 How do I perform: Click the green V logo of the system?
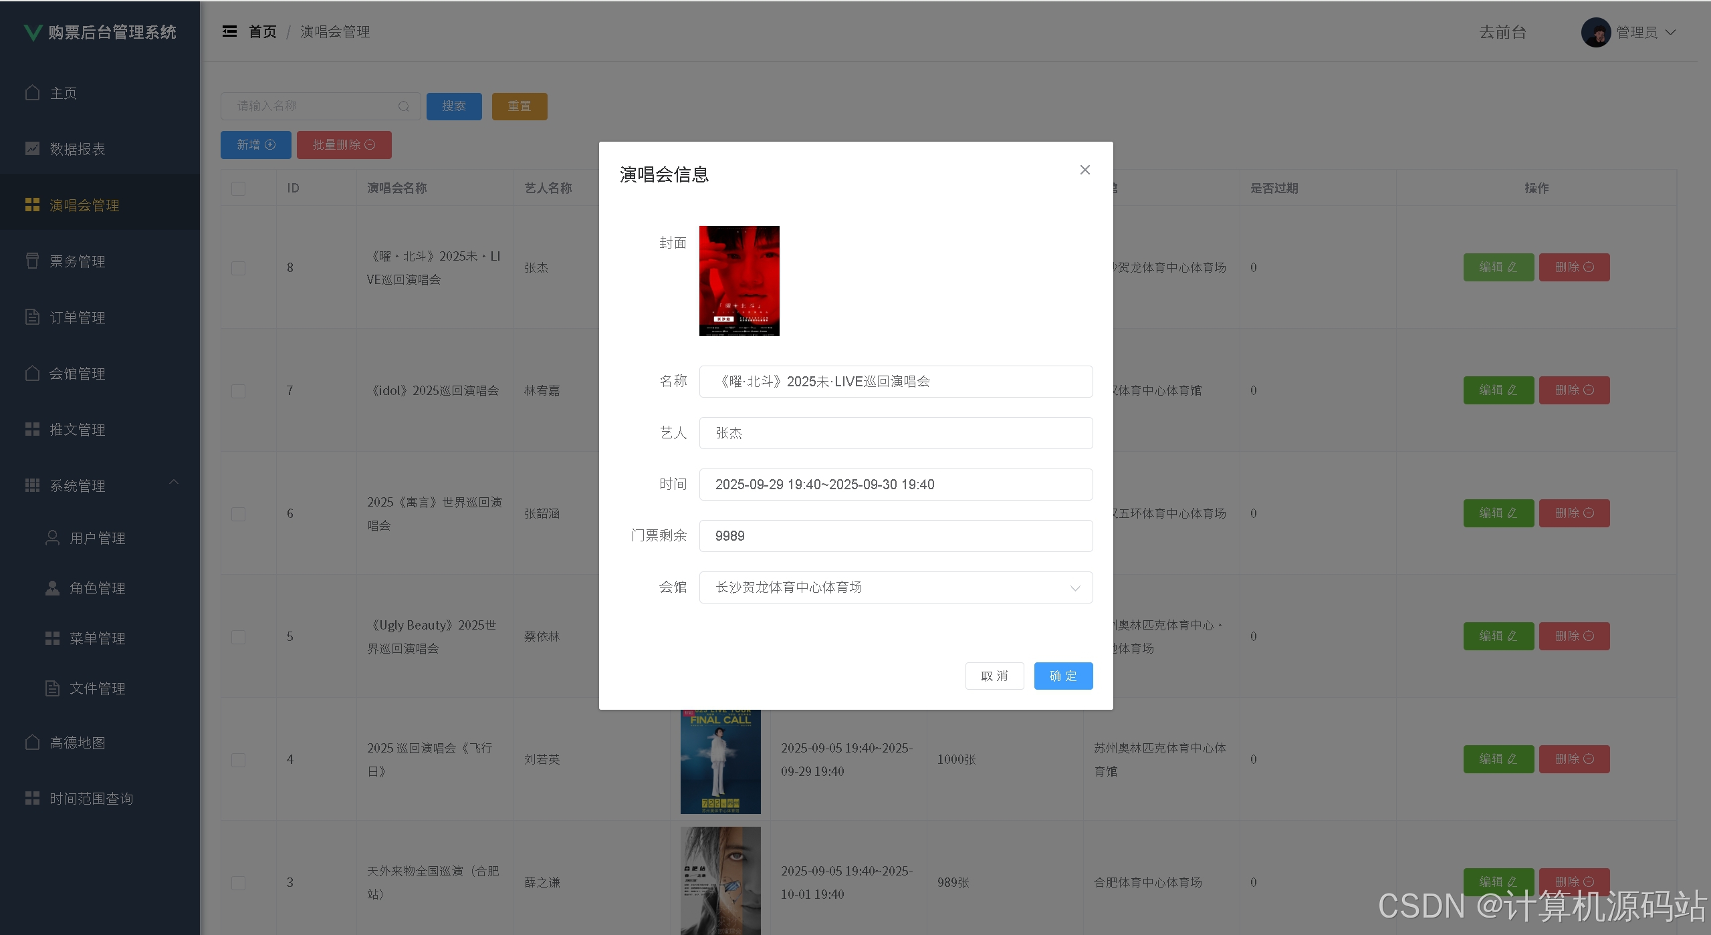pos(32,32)
